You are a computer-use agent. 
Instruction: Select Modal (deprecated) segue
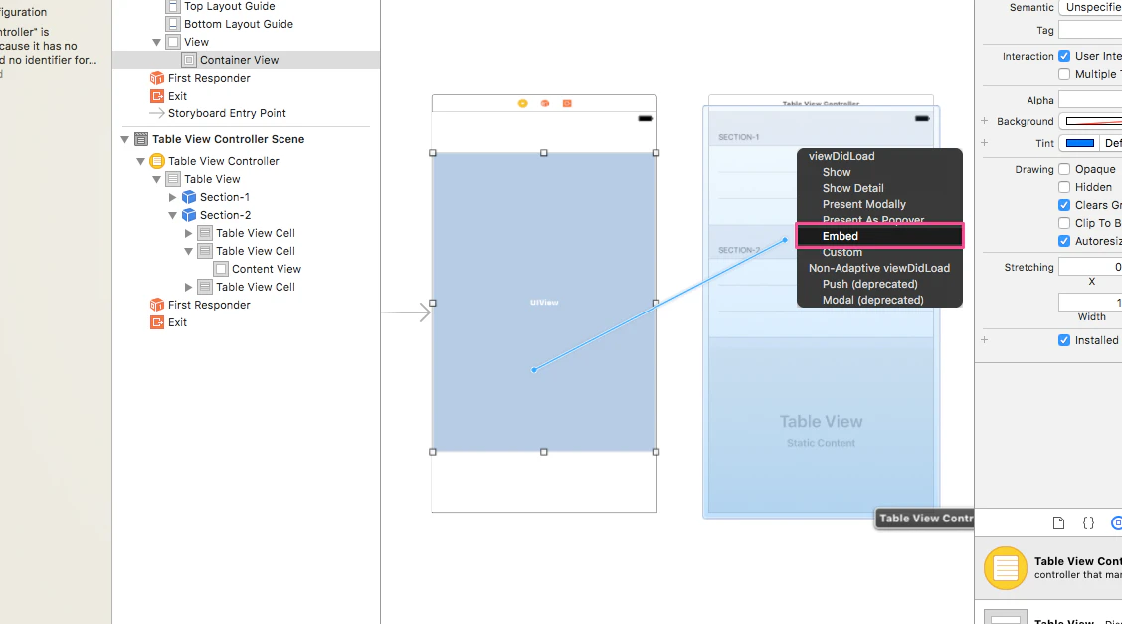click(872, 300)
